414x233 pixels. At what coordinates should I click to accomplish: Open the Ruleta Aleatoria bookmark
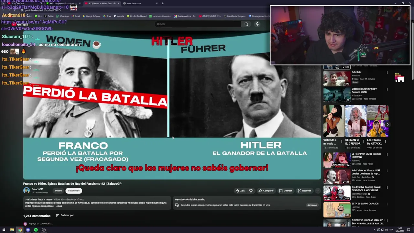(185, 16)
